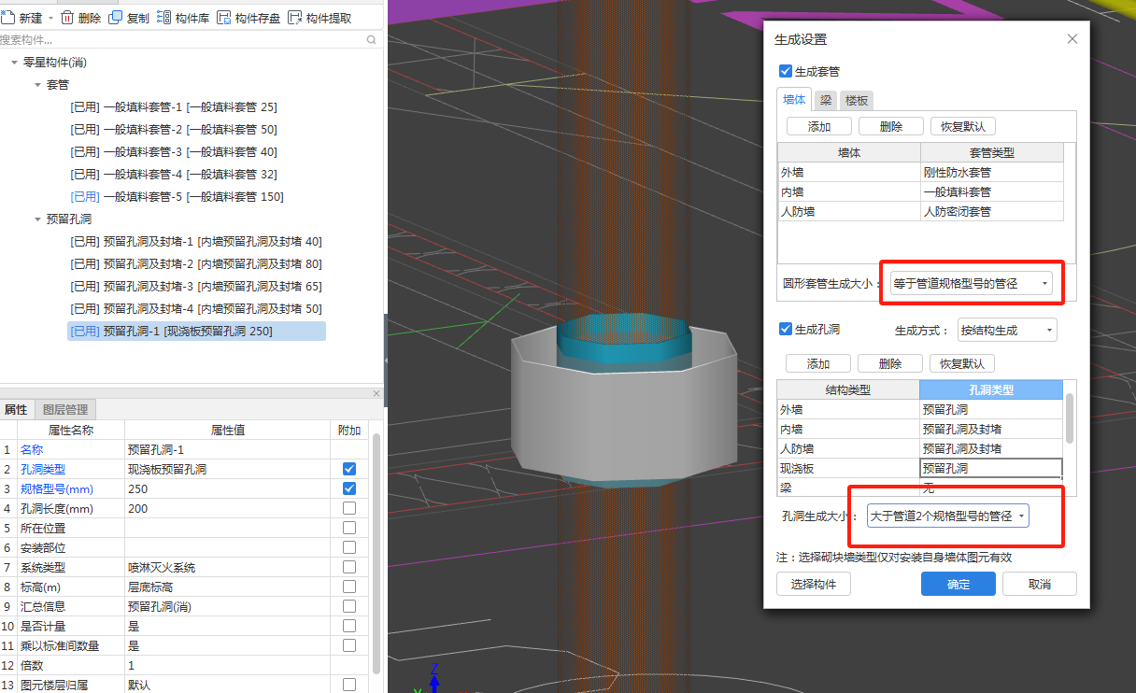Select 一般填料套管-5 [一般填料套管 150] item
The image size is (1136, 693).
pos(177,196)
